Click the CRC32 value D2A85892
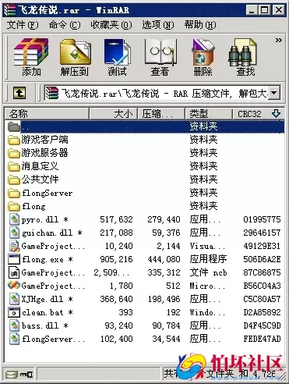The width and height of the screenshot is (289, 384). (262, 312)
